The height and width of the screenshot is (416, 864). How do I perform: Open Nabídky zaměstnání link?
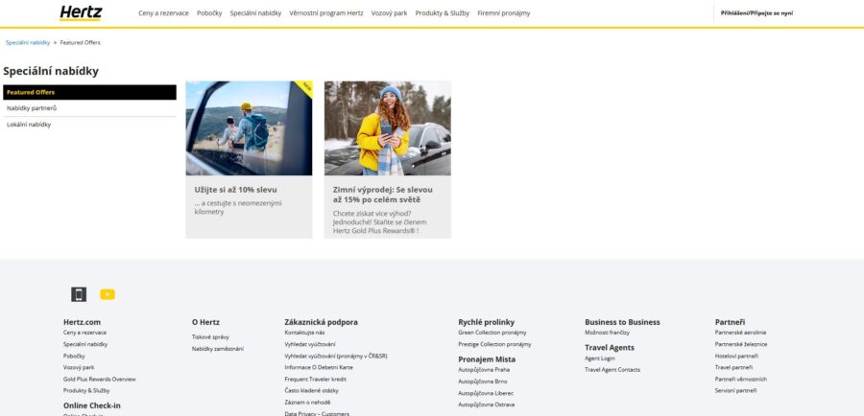pos(218,349)
